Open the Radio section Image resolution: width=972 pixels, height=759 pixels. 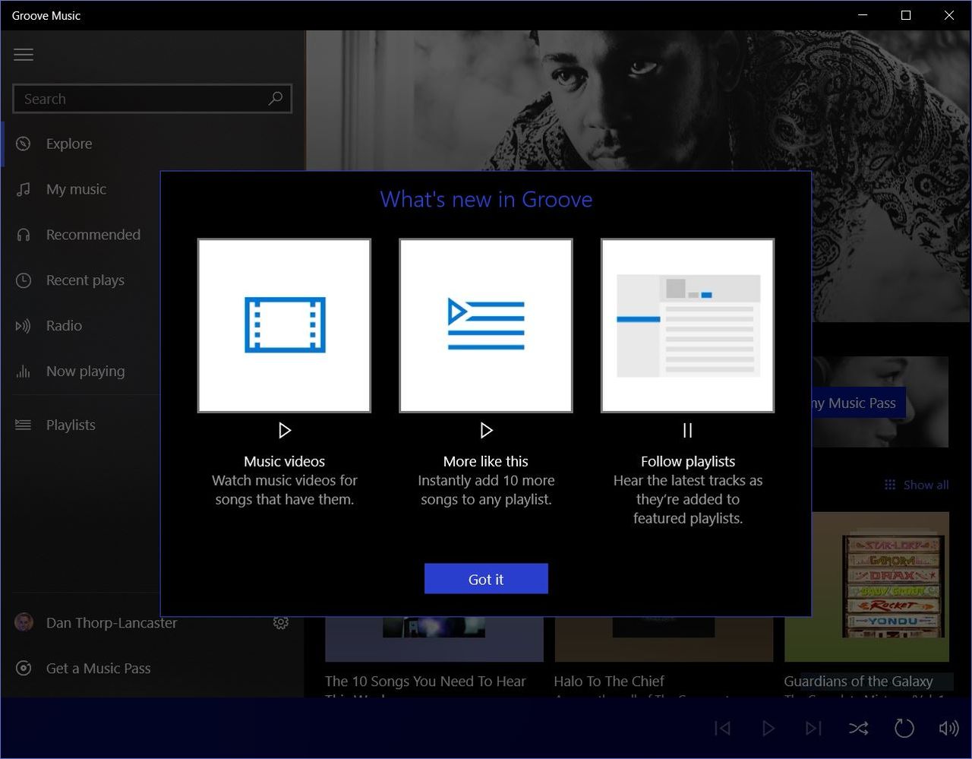tap(64, 326)
